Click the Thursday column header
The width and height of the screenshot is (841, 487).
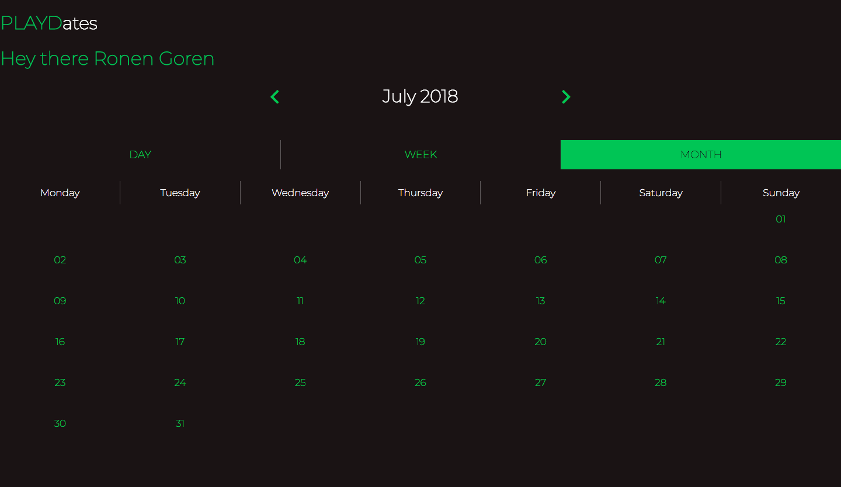click(420, 193)
